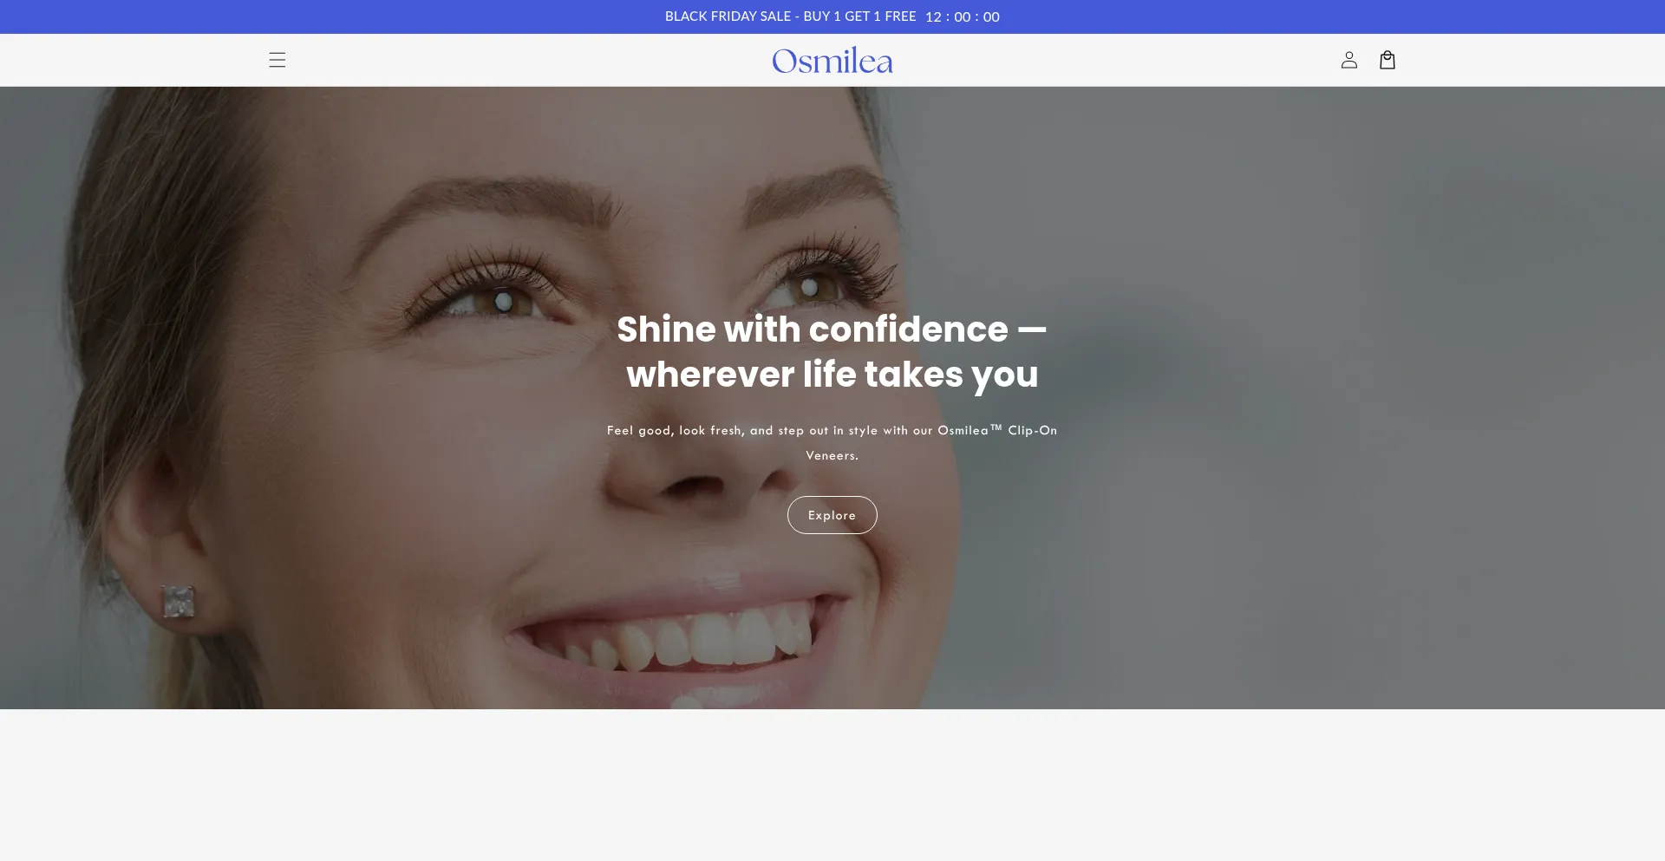Click the Osmilea logo
The image size is (1665, 861).
tap(832, 61)
